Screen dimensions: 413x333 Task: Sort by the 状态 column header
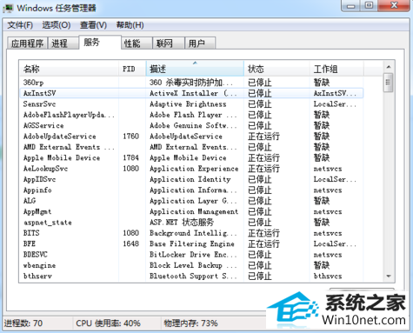click(x=276, y=69)
